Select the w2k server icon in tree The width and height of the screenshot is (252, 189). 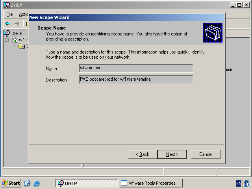pyautogui.click(x=15, y=40)
